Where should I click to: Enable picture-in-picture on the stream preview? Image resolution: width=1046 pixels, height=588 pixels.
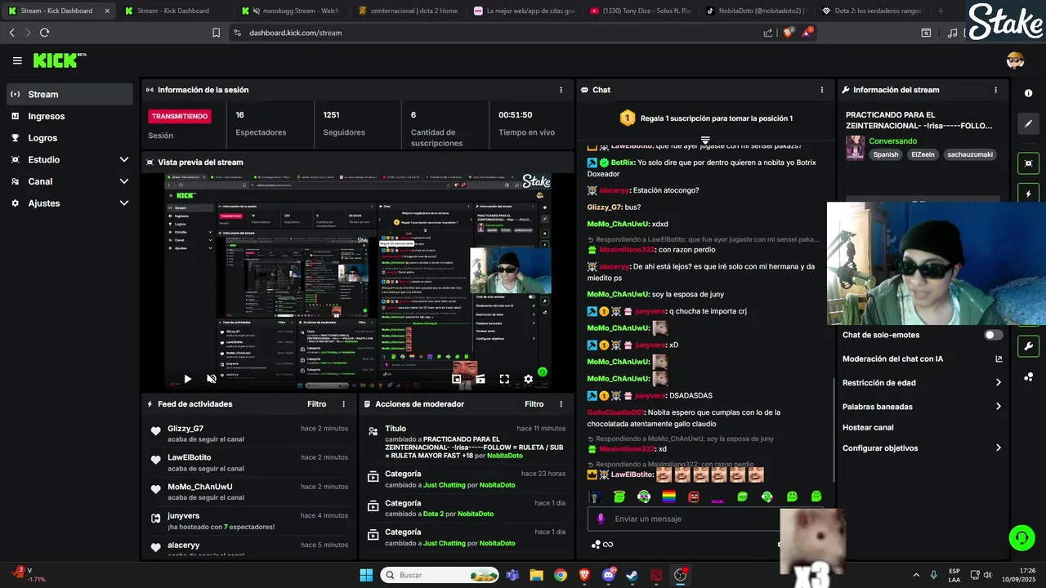(457, 379)
